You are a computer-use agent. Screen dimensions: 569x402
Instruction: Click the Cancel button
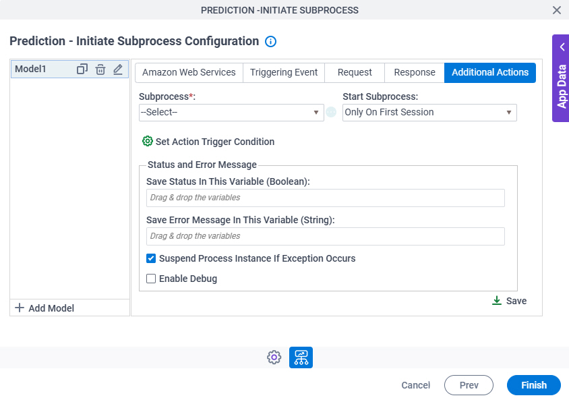[415, 385]
